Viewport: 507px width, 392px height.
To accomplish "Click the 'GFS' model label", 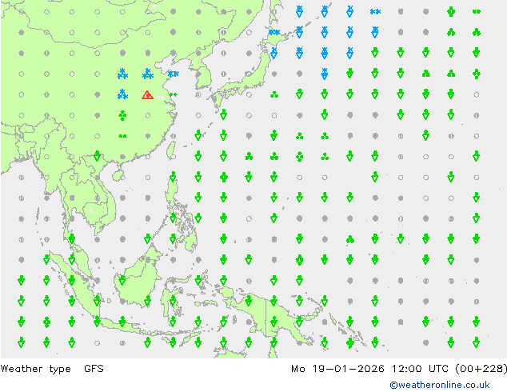I will click(94, 369).
